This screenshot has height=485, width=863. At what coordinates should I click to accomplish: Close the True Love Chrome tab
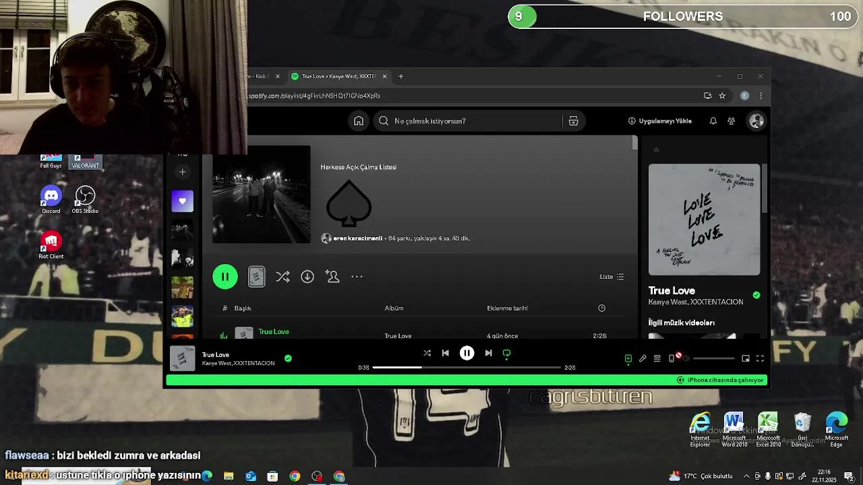tap(385, 76)
